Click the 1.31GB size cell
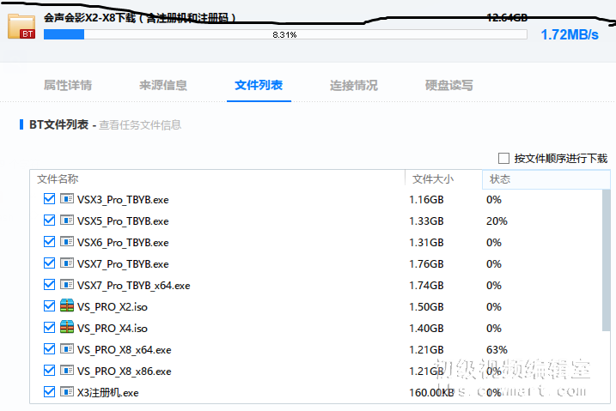This screenshot has width=616, height=411. (426, 242)
